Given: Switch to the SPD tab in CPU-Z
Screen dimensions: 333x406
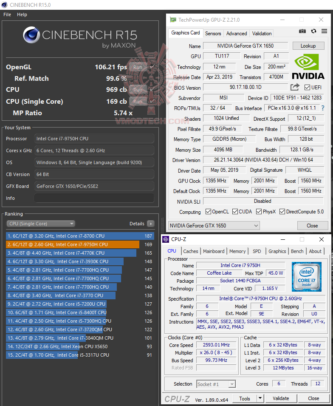Looking at the screenshot, I should coord(257,251).
